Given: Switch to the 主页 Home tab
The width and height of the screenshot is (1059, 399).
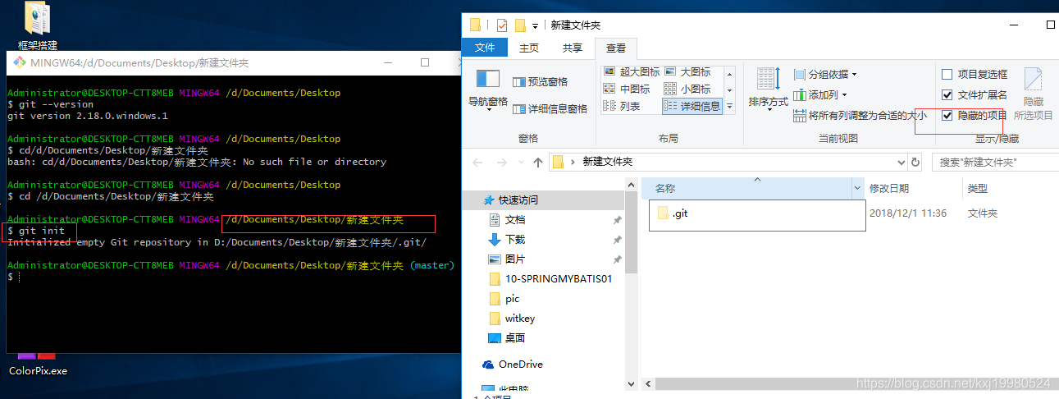Looking at the screenshot, I should pos(529,48).
